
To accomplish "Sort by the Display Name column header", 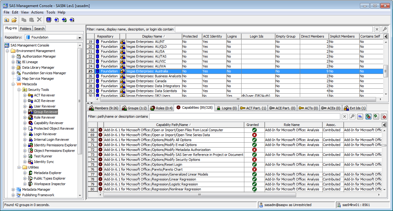I will [154, 36].
